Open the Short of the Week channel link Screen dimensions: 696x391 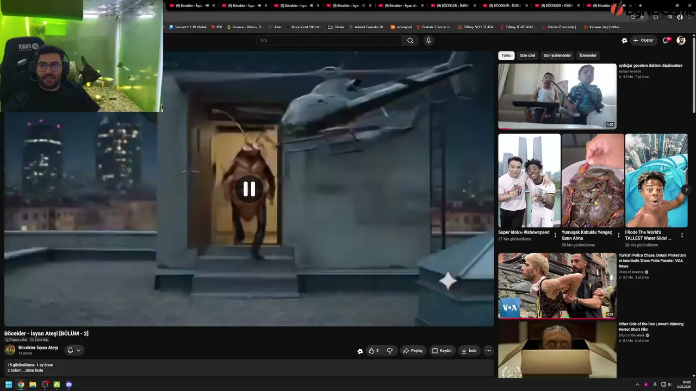coord(632,335)
